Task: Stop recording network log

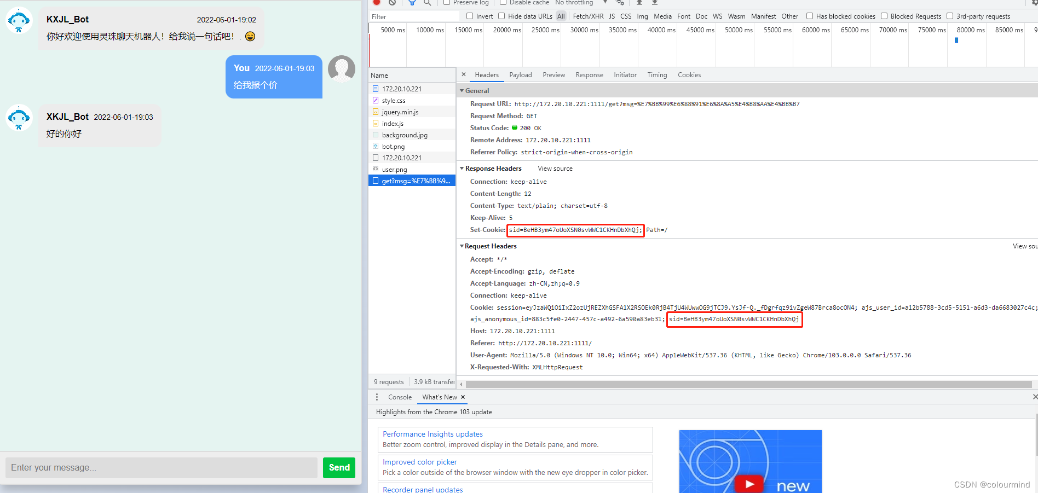Action: (377, 2)
